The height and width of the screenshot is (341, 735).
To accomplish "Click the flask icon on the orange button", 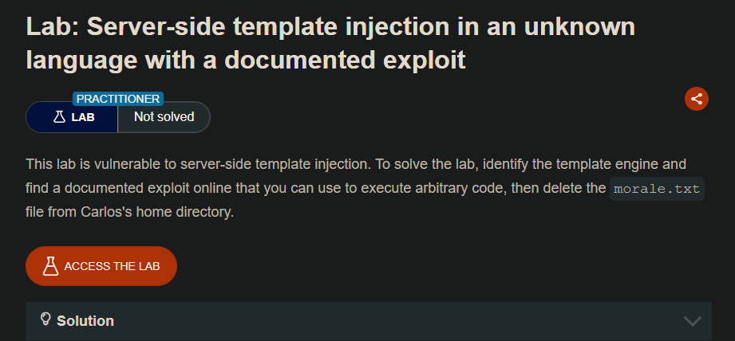I will pyautogui.click(x=51, y=266).
